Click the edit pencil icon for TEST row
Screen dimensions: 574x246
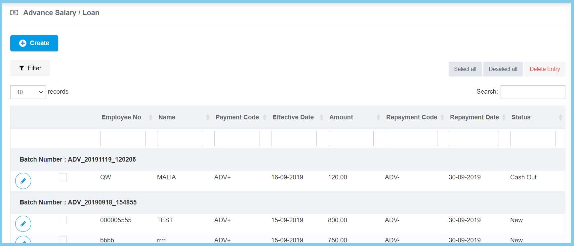click(x=23, y=224)
